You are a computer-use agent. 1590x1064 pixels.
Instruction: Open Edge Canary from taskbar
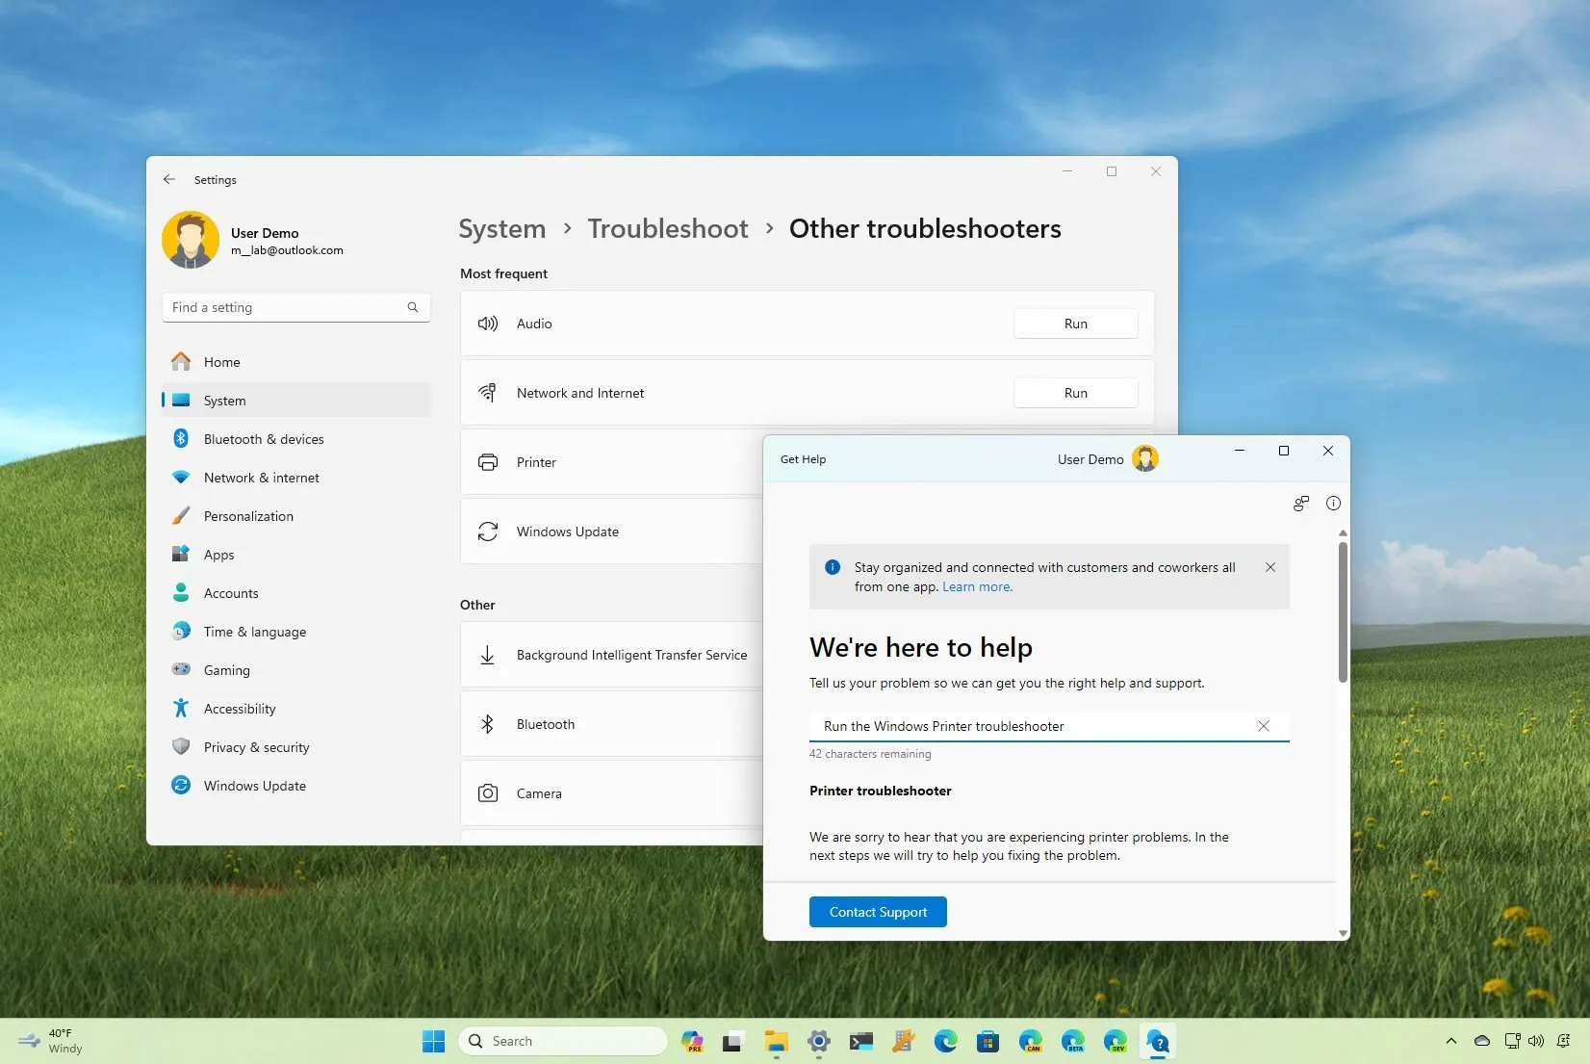tap(1031, 1041)
